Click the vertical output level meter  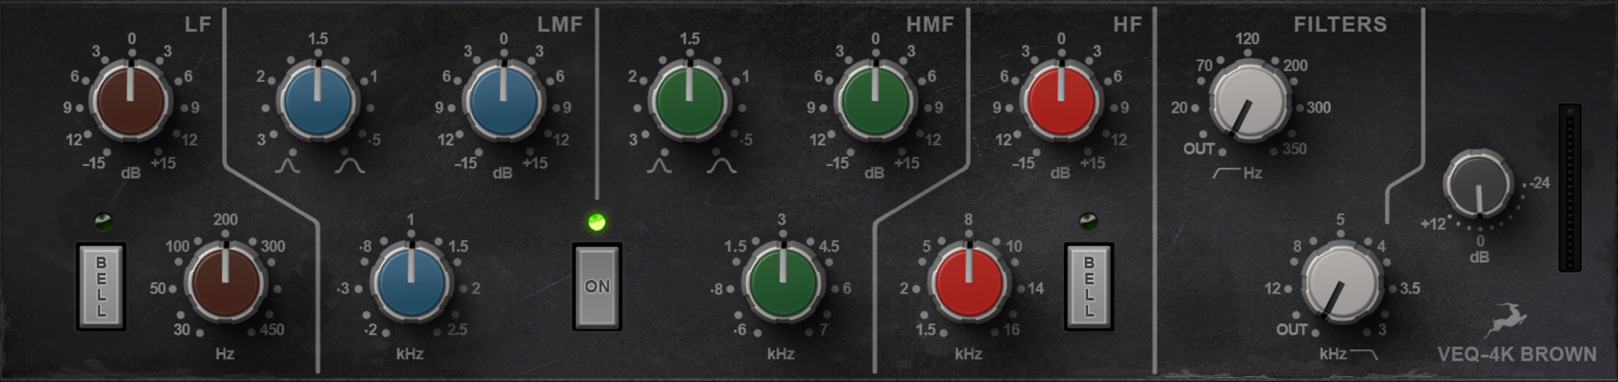tap(1570, 188)
